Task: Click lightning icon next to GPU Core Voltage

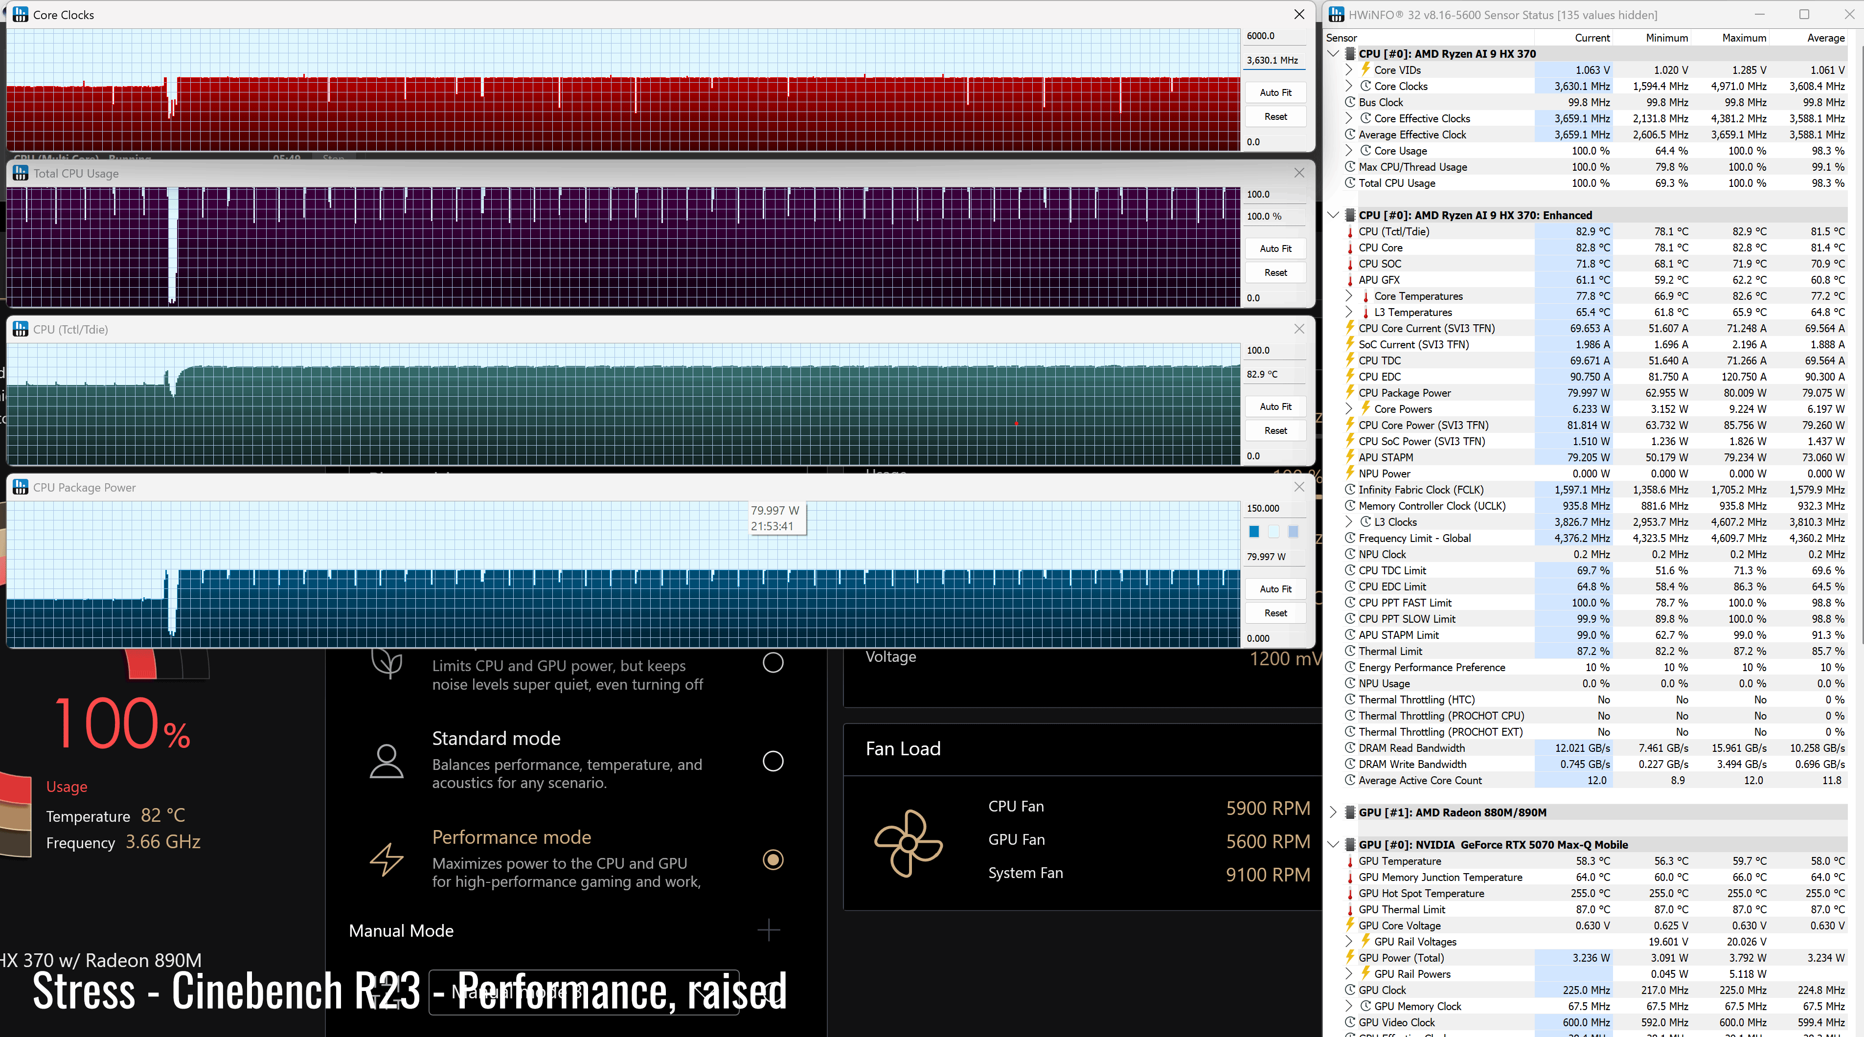Action: tap(1350, 925)
